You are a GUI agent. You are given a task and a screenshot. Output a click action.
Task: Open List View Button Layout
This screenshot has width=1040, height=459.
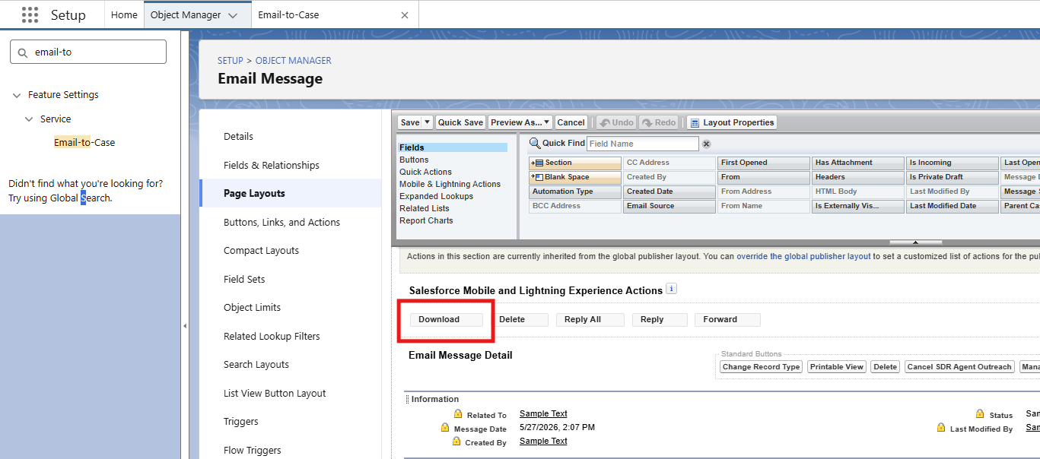click(x=275, y=393)
